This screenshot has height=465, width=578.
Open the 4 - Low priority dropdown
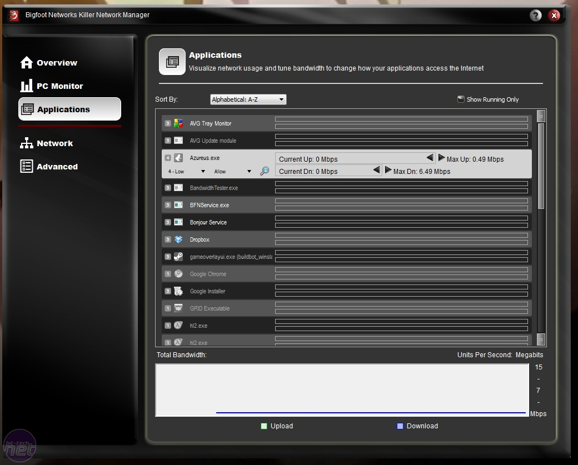(x=186, y=171)
